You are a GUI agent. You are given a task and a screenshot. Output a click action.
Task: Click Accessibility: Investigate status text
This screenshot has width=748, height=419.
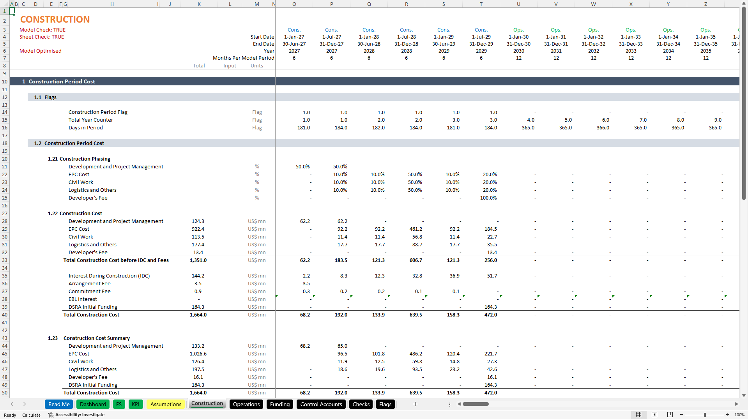[x=80, y=415]
